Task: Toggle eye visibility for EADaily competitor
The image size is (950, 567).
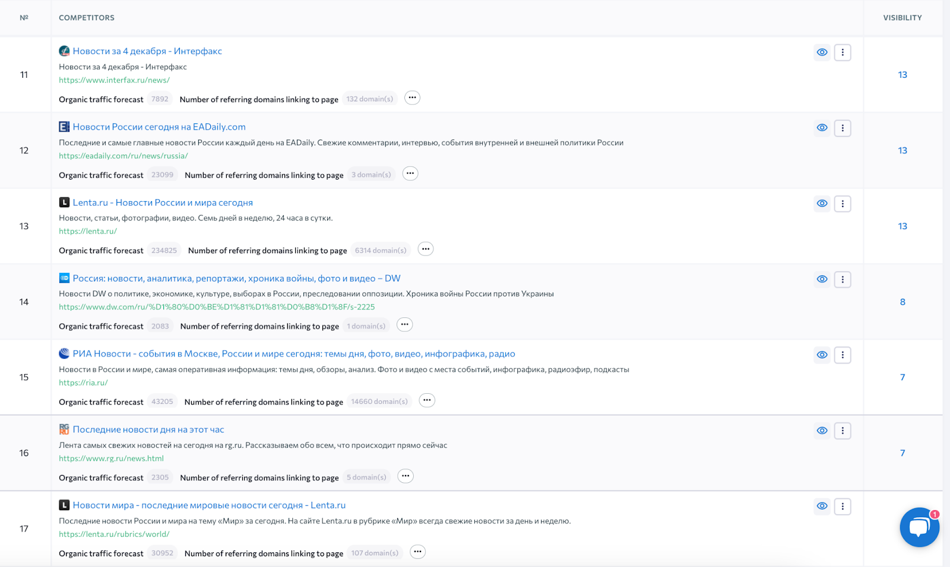Action: coord(822,128)
